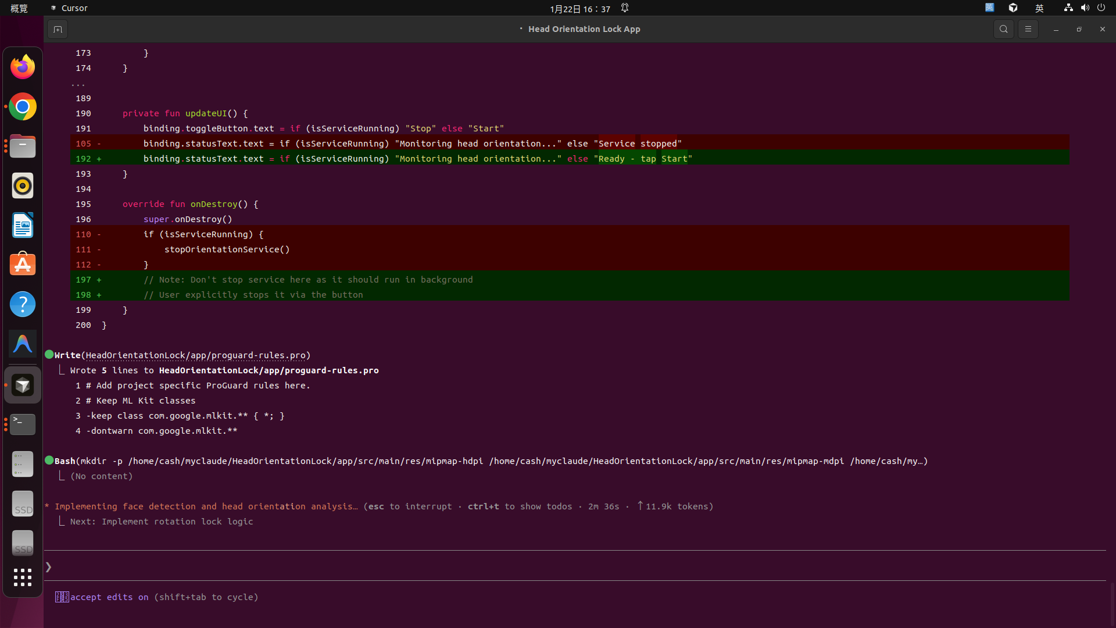This screenshot has width=1116, height=628.
Task: Switch to Terminal in the dock
Action: [23, 424]
